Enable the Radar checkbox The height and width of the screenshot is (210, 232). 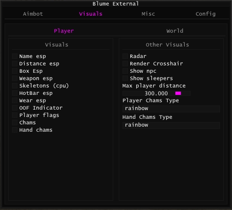pyautogui.click(x=125, y=56)
